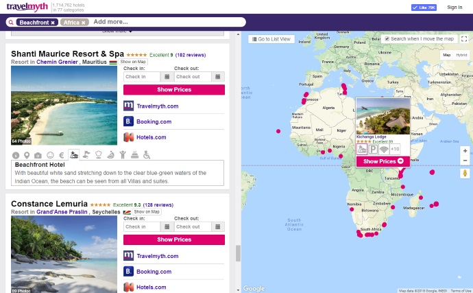Select kids family category icon
The width and height of the screenshot is (473, 293).
pyautogui.click(x=123, y=154)
